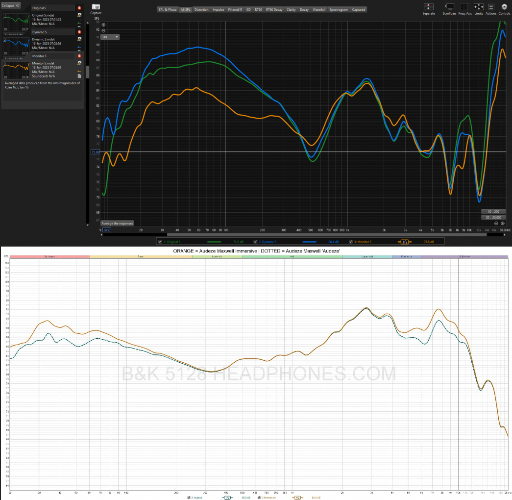Open the SPL axis dropdown
The image size is (512, 500).
(110, 37)
